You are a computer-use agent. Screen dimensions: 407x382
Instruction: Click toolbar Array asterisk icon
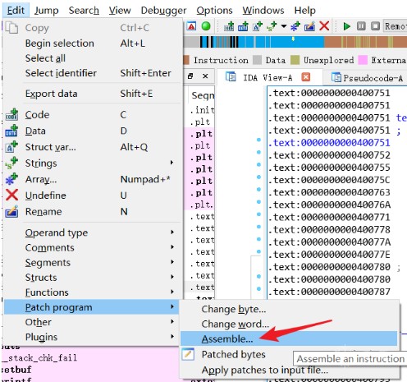(295, 26)
